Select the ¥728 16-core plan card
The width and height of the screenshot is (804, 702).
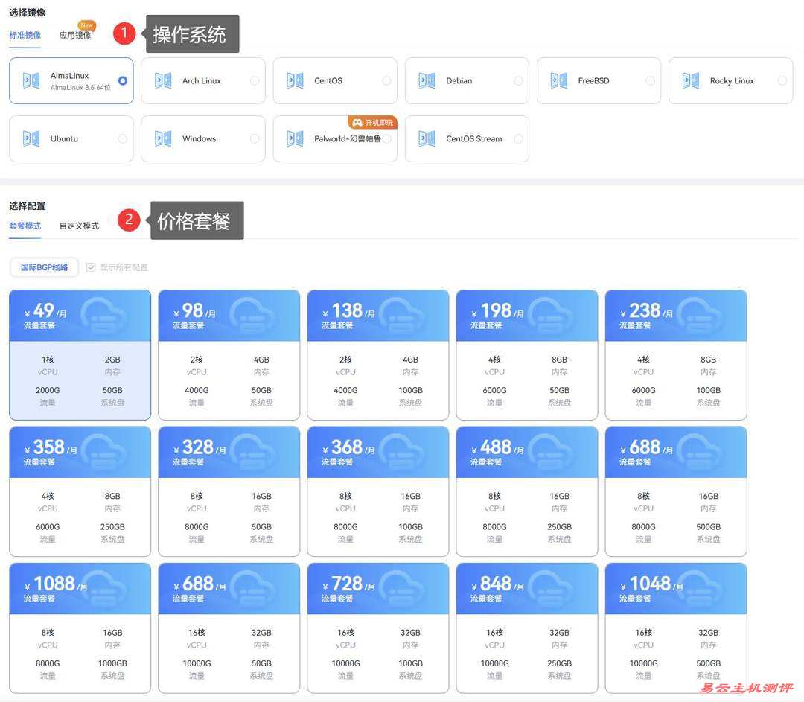coord(377,628)
